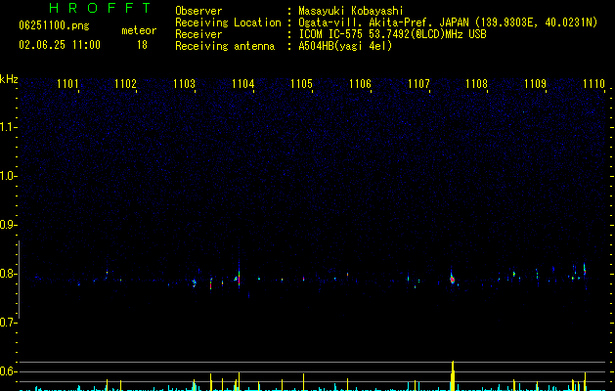Click the 1104 time marker
Viewport: 615px width, 391px height.
click(x=242, y=84)
